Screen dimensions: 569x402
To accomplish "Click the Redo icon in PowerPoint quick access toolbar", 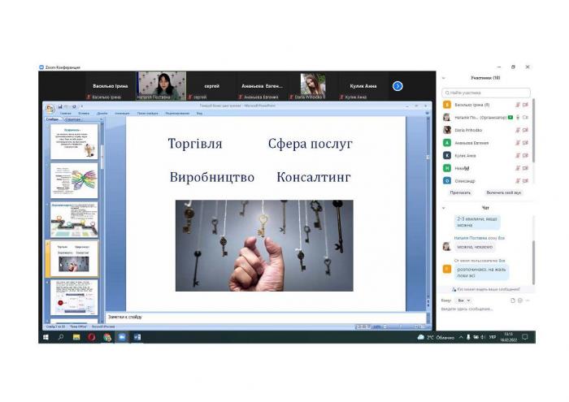I will (x=74, y=106).
